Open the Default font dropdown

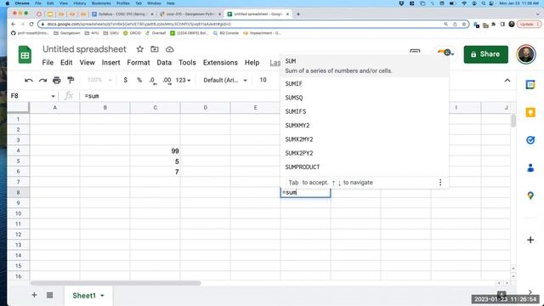[x=225, y=80]
